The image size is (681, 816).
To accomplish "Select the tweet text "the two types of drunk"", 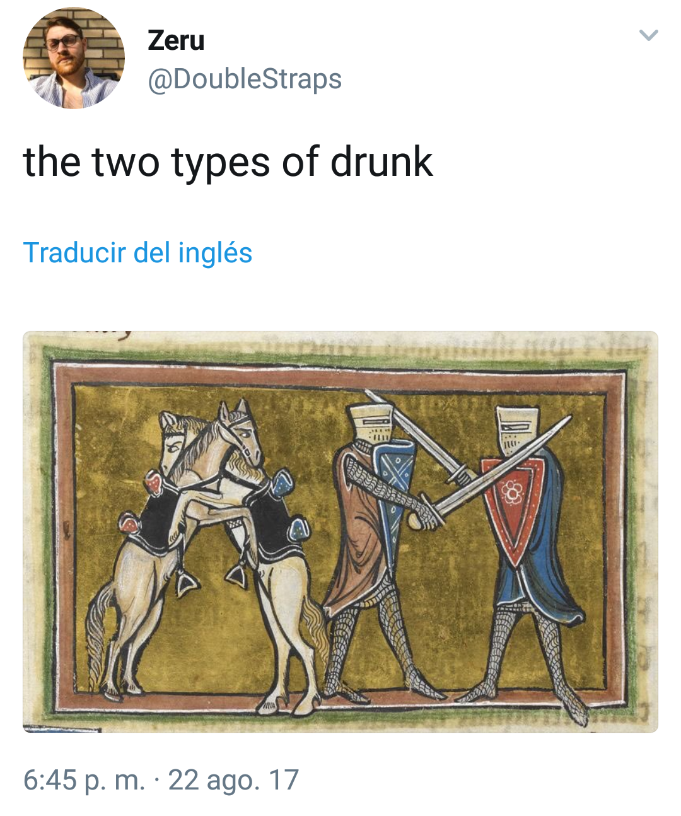I will (228, 162).
